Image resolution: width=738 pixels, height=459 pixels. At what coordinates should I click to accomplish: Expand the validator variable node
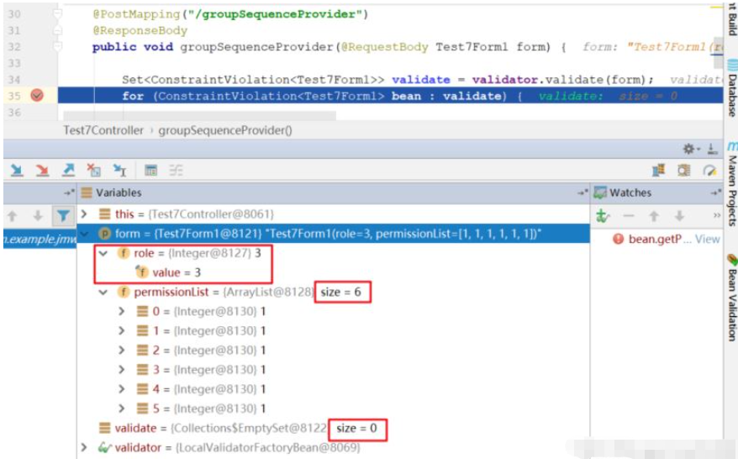pyautogui.click(x=84, y=447)
